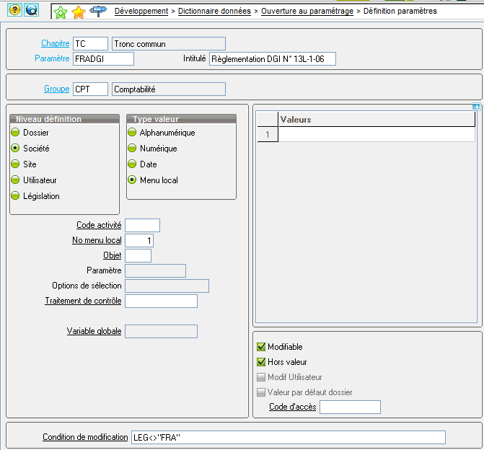The image size is (484, 450).
Task: Click the Objet label link
Action: tap(112, 255)
